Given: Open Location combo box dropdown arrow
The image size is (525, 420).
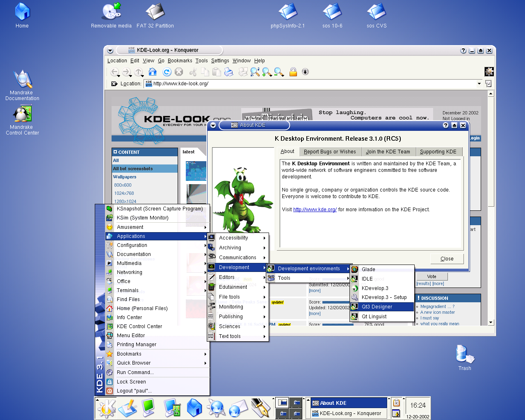Looking at the screenshot, I should [x=479, y=84].
